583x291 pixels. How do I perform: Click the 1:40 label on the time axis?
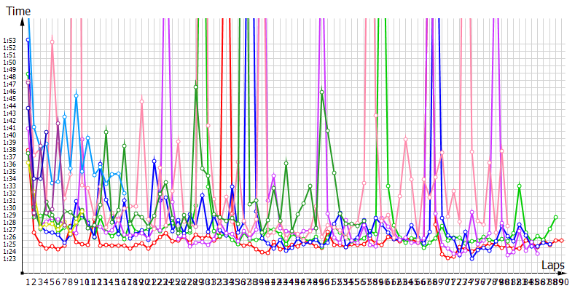point(9,135)
